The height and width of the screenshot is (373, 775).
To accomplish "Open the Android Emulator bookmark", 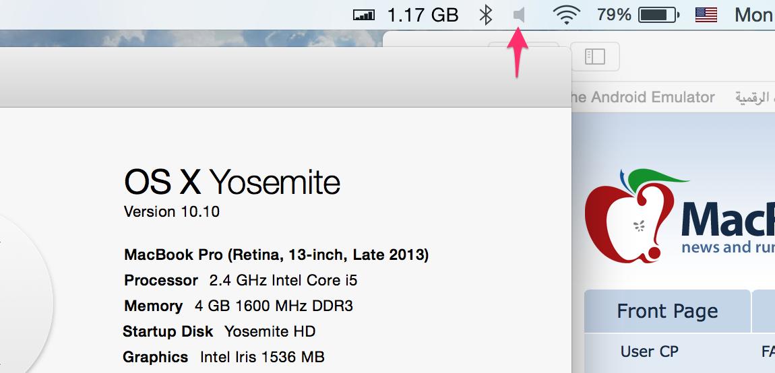I will point(642,98).
